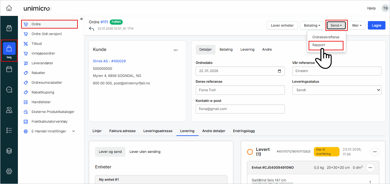Open the settings gear in left rail
Viewport: 390px width, 184px height.
pos(9,171)
